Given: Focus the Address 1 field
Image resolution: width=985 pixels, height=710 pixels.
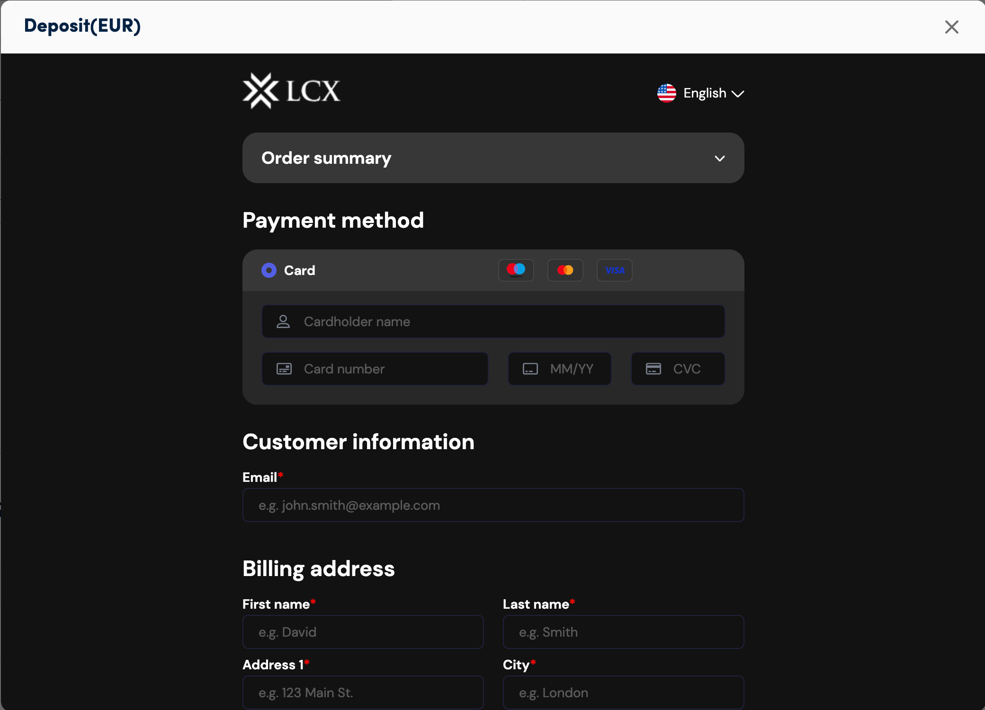Looking at the screenshot, I should point(363,692).
